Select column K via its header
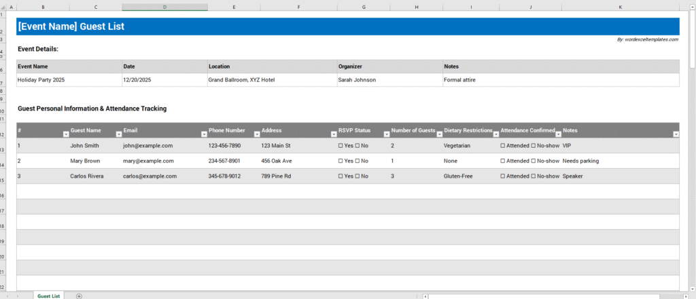The image size is (696, 299). click(620, 7)
